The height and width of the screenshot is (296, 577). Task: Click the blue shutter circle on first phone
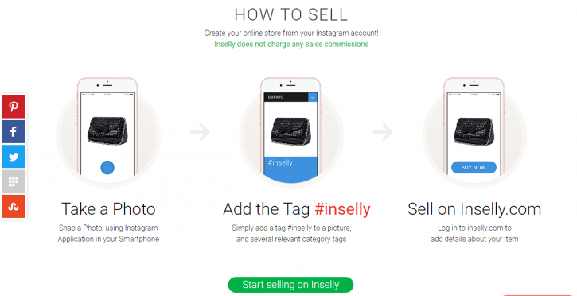[107, 168]
